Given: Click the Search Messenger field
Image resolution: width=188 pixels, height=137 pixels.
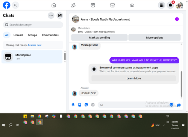Looking at the screenshot, I should click(33, 25).
